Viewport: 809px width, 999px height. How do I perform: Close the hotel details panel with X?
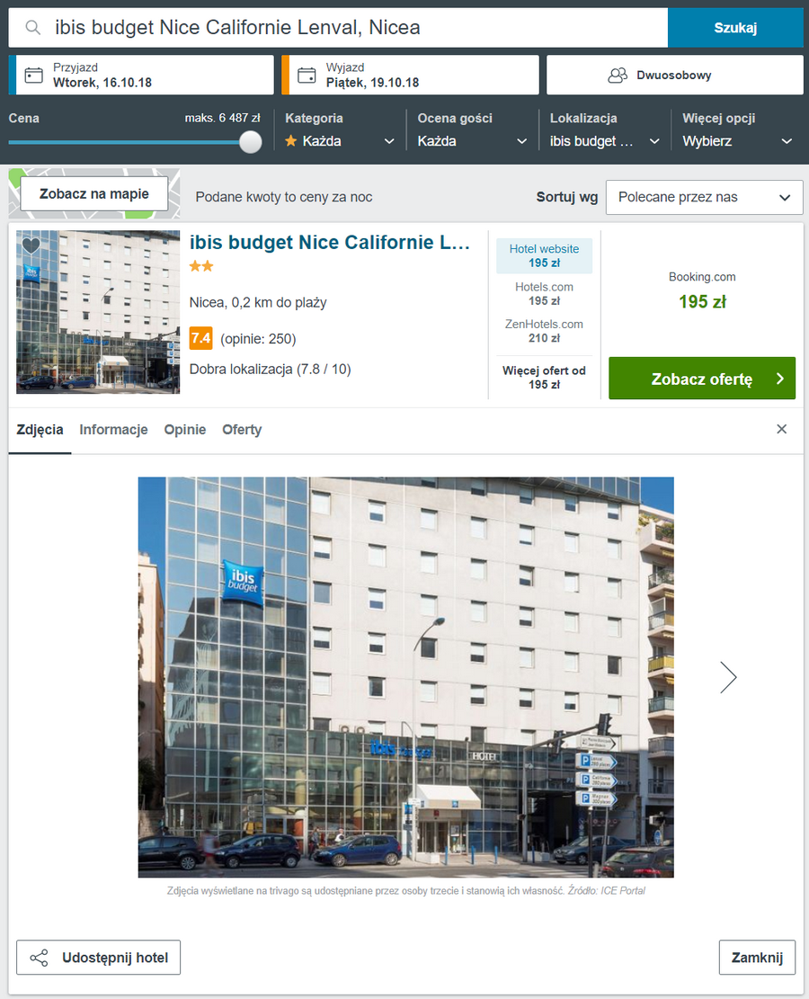(x=782, y=430)
